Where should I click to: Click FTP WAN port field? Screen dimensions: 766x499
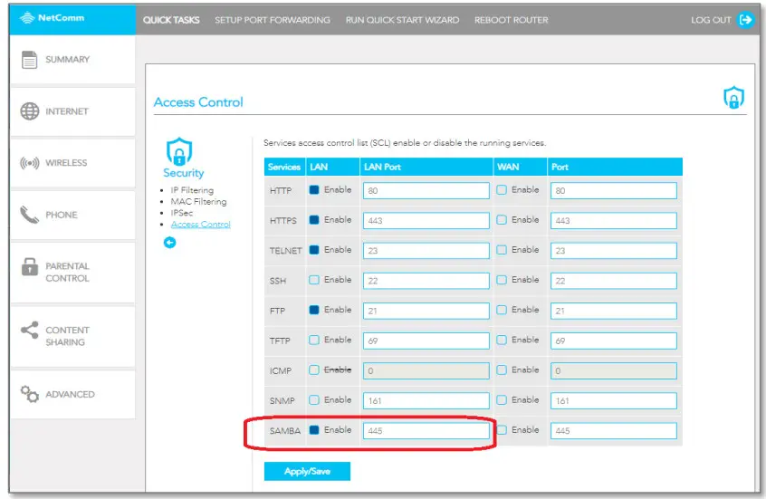click(x=614, y=311)
